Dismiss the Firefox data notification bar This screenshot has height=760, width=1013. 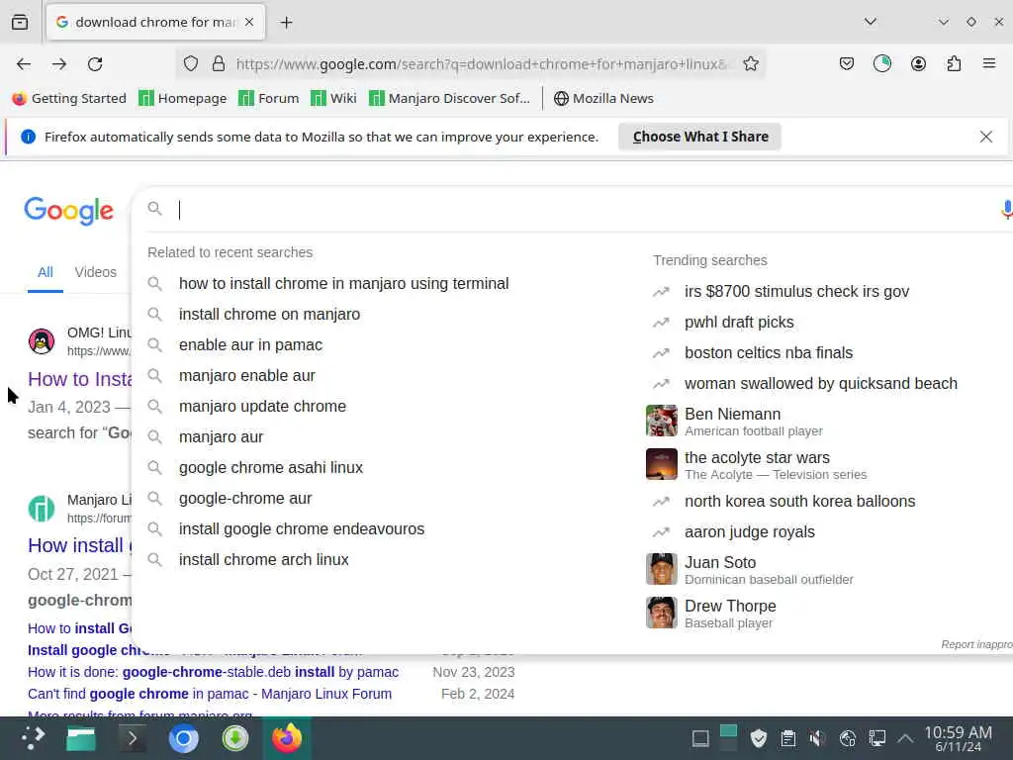(986, 137)
